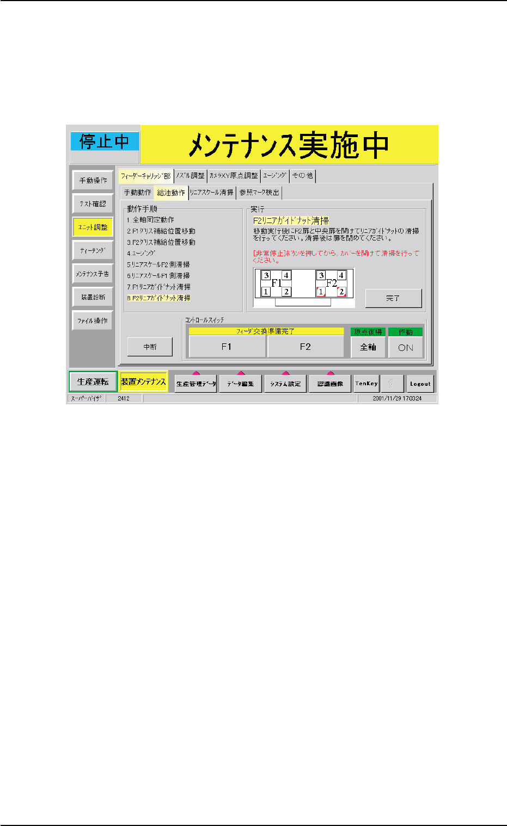The width and height of the screenshot is (507, 826).
Task: Select the 給油動作 sub-tab
Action: 171,193
